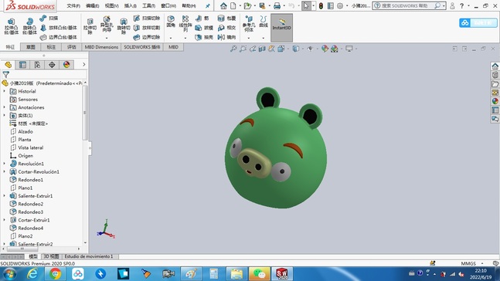
Task: Pin the menu bar with pushpin icon
Action: coord(208,5)
